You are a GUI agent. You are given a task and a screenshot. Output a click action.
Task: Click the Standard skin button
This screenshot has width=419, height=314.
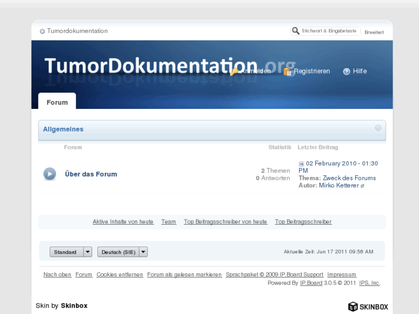click(66, 252)
